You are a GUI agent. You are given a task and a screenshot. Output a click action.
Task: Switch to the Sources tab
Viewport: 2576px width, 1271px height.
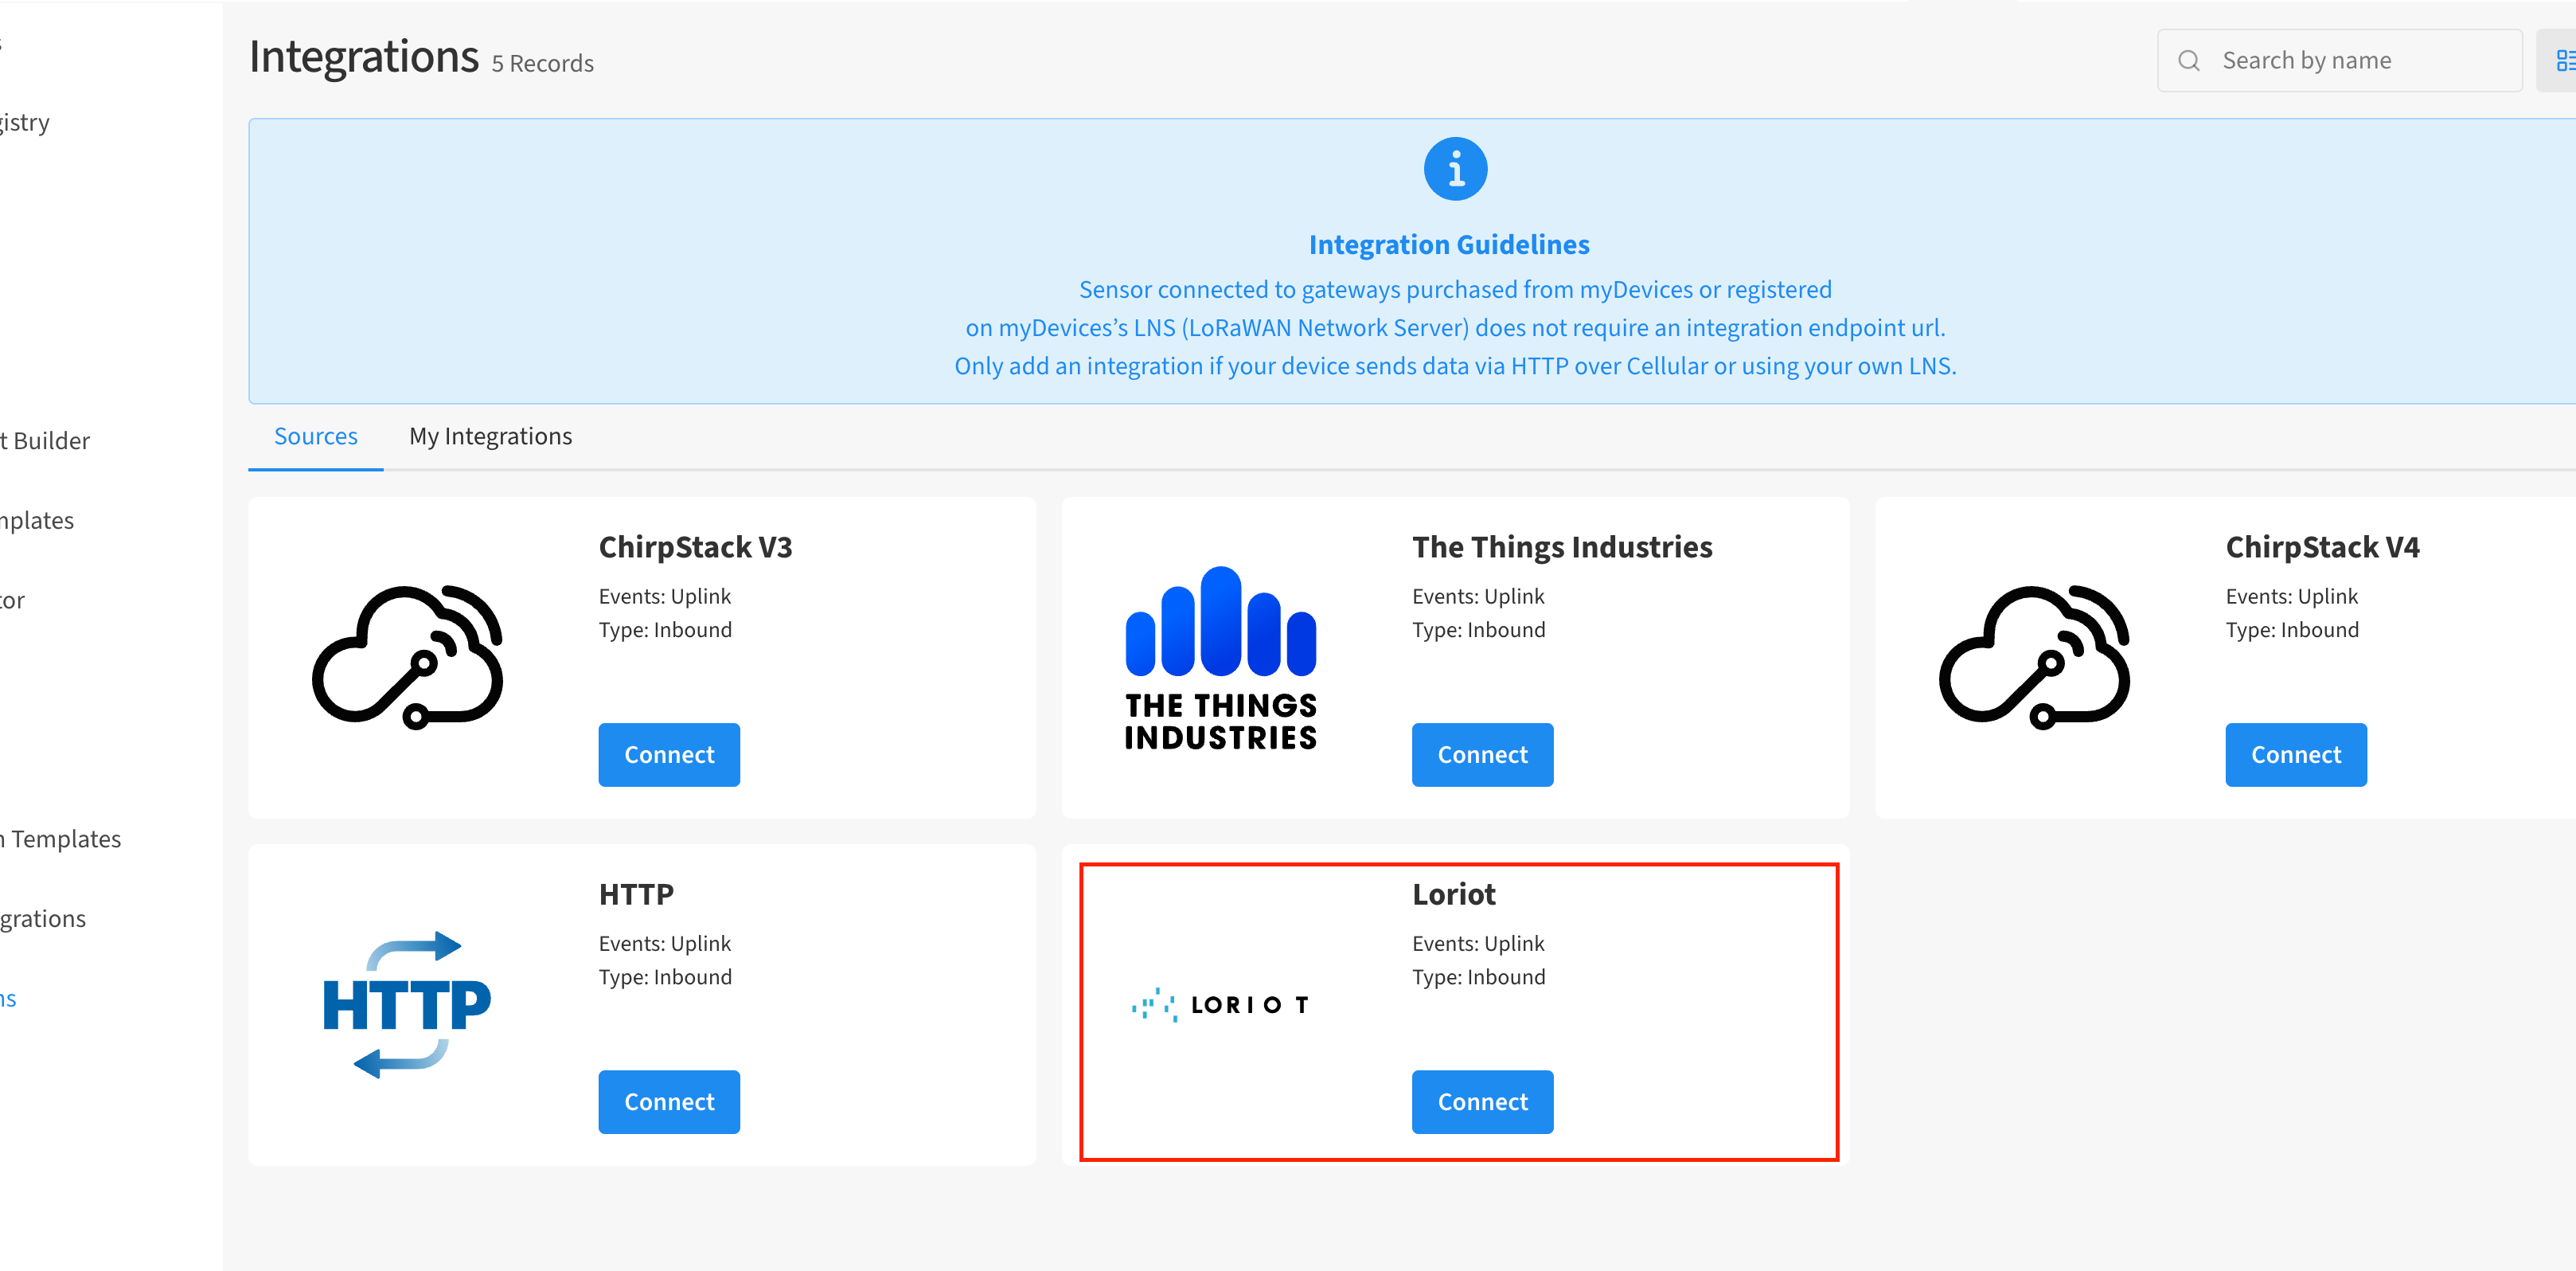[316, 436]
